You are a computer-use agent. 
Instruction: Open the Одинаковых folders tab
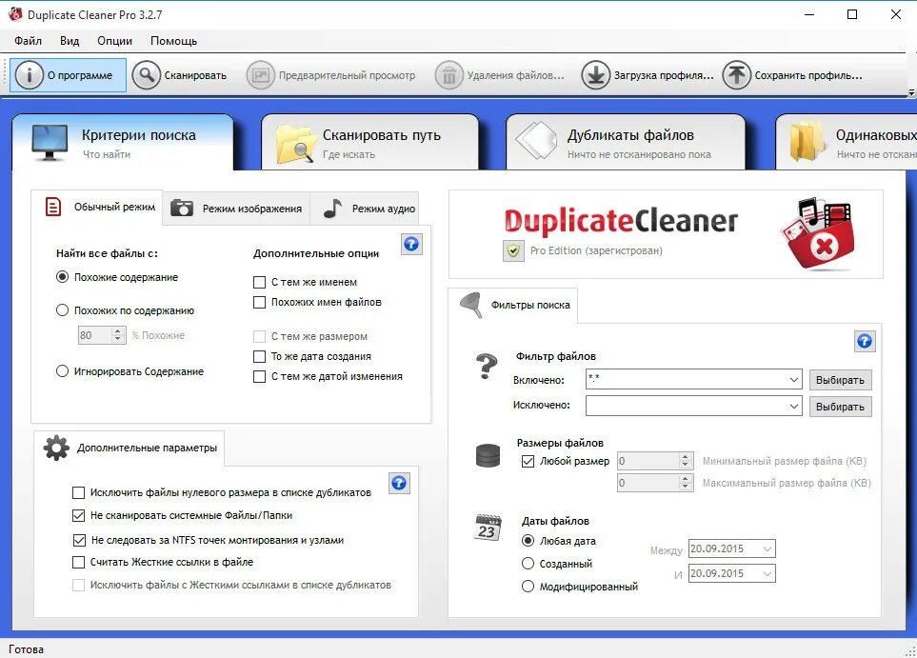[847, 142]
